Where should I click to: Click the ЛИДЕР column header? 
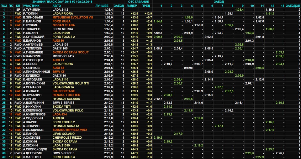132,6
